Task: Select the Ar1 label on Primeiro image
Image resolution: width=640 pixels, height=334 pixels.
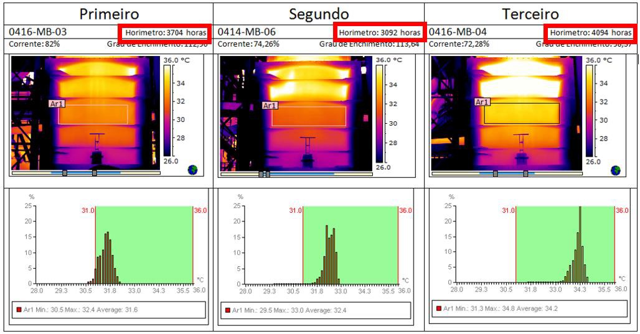Action: pos(57,104)
